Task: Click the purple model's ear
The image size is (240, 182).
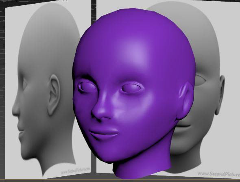Action: (186, 101)
